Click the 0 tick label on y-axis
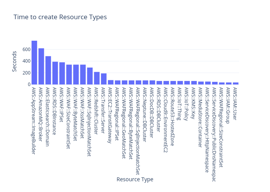The height and width of the screenshot is (192, 270). pos(29,84)
